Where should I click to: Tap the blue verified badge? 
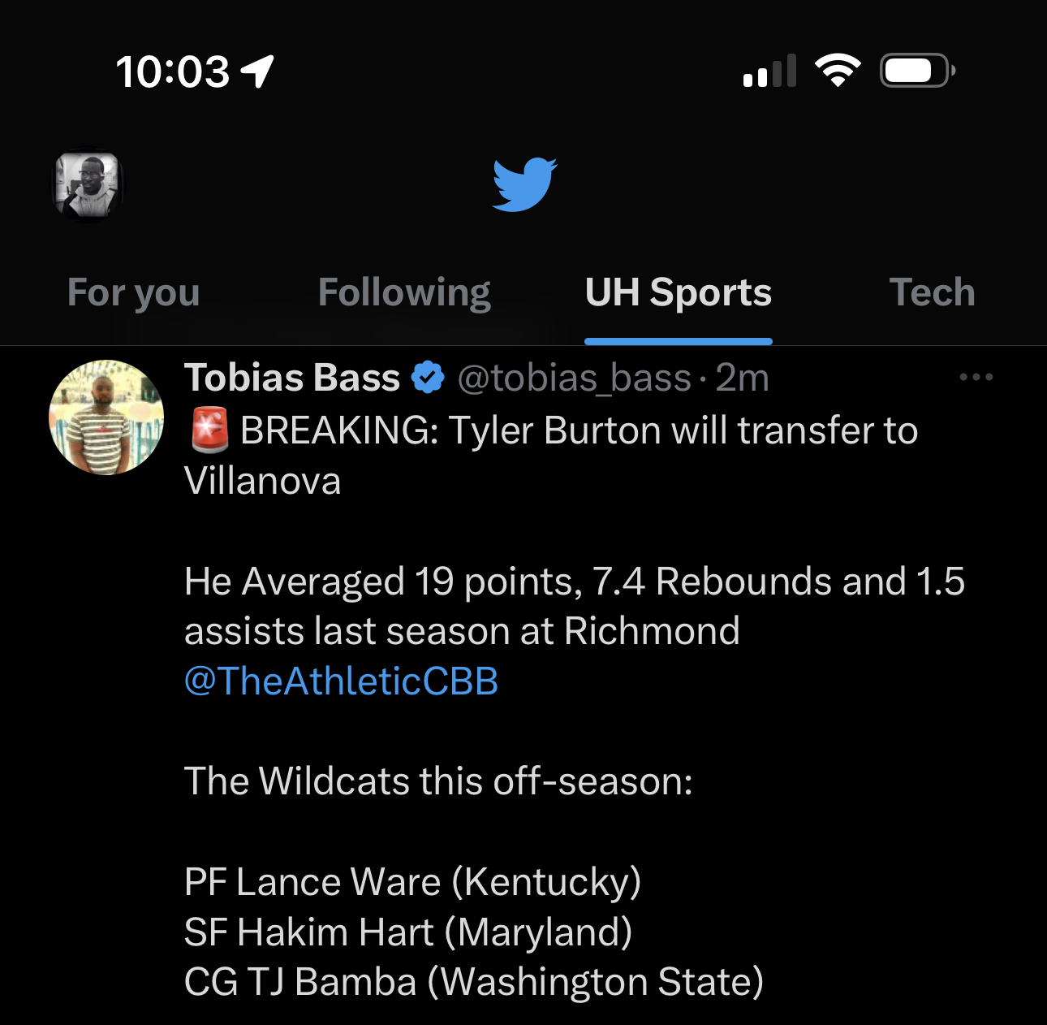[x=428, y=378]
